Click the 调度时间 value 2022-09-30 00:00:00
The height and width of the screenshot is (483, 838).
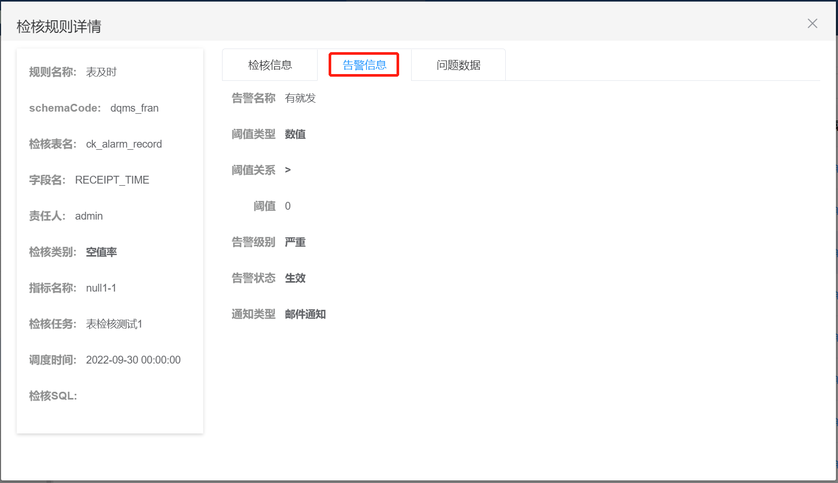click(x=133, y=360)
